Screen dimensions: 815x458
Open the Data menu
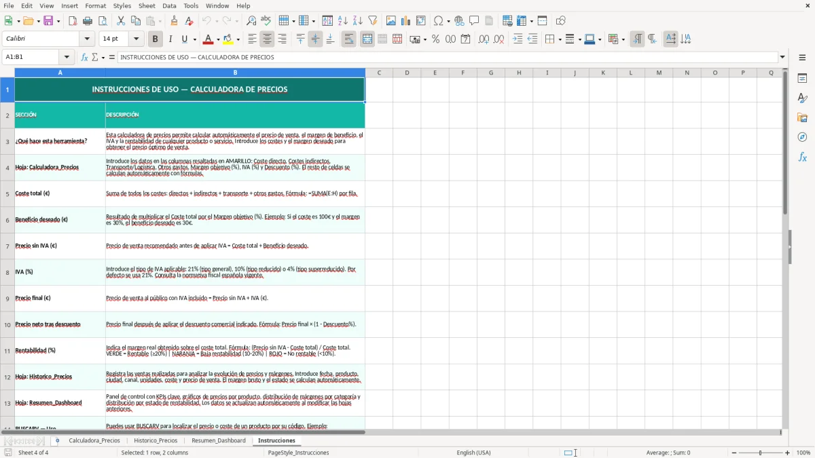point(169,5)
